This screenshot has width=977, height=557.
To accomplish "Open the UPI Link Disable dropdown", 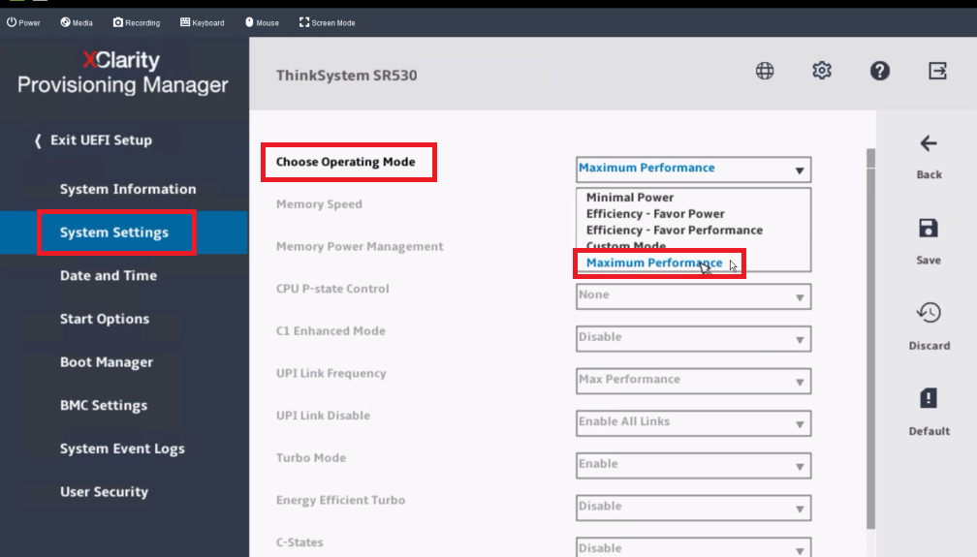I will coord(694,423).
